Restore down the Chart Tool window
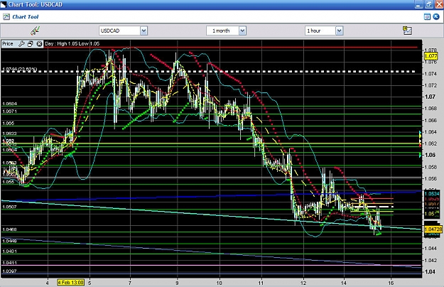The width and height of the screenshot is (444, 287). click(429, 4)
